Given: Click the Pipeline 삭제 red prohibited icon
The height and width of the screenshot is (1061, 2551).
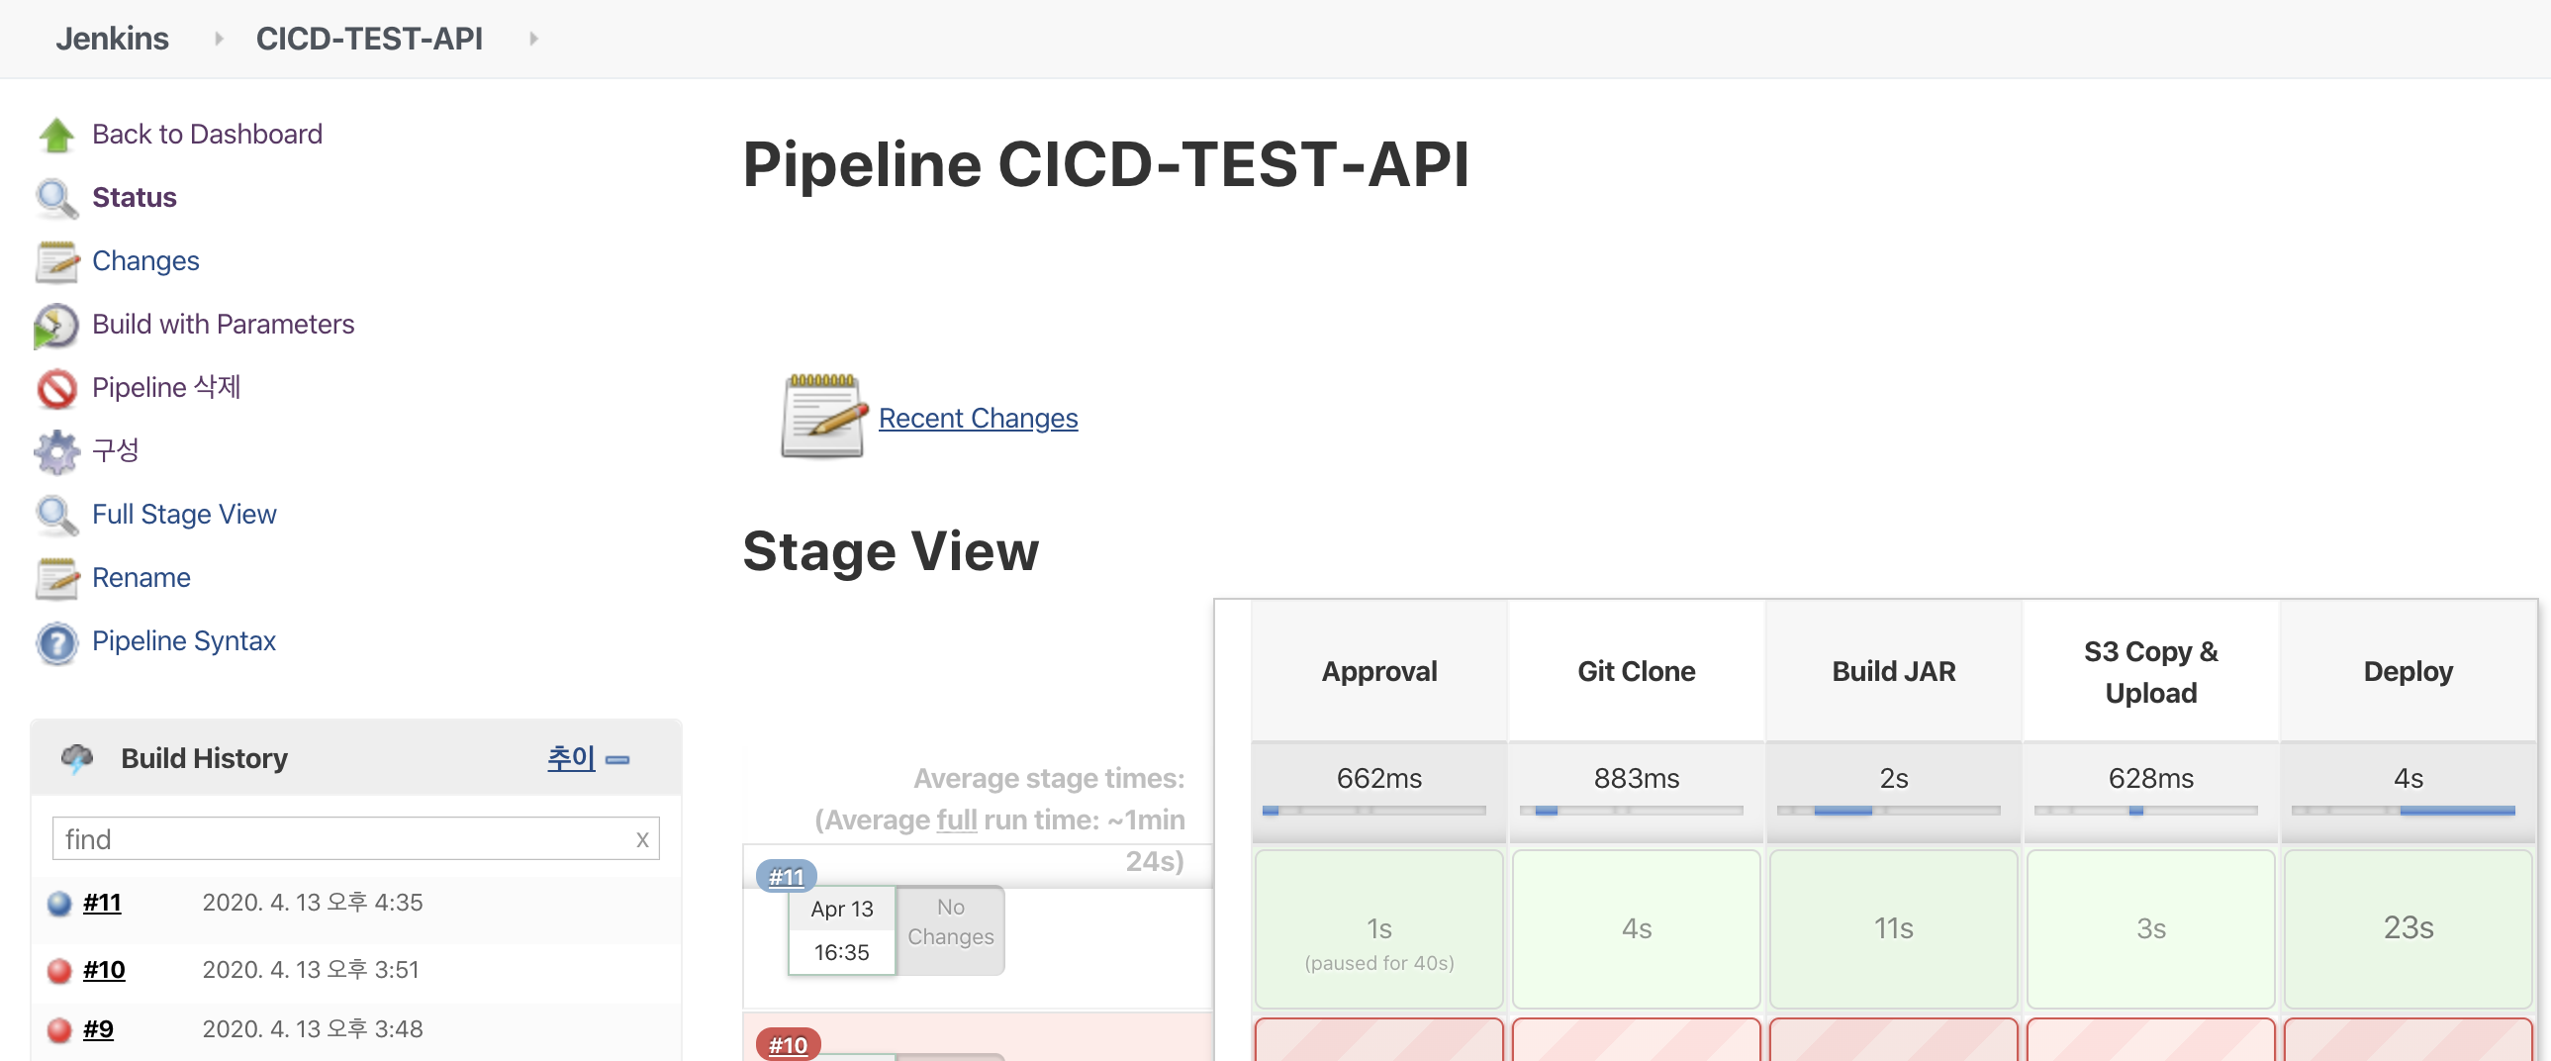Looking at the screenshot, I should tap(56, 388).
